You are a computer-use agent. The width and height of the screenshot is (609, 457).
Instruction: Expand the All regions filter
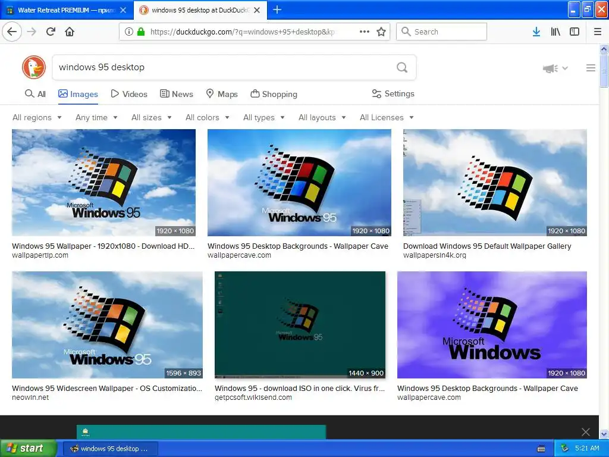[37, 117]
